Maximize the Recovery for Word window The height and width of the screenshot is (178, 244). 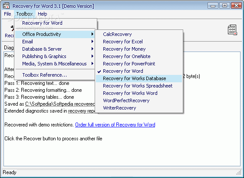[224, 6]
